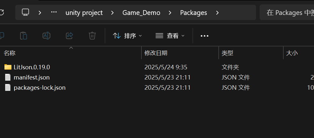Sort by 名称 column header
The width and height of the screenshot is (314, 138).
(x=10, y=53)
